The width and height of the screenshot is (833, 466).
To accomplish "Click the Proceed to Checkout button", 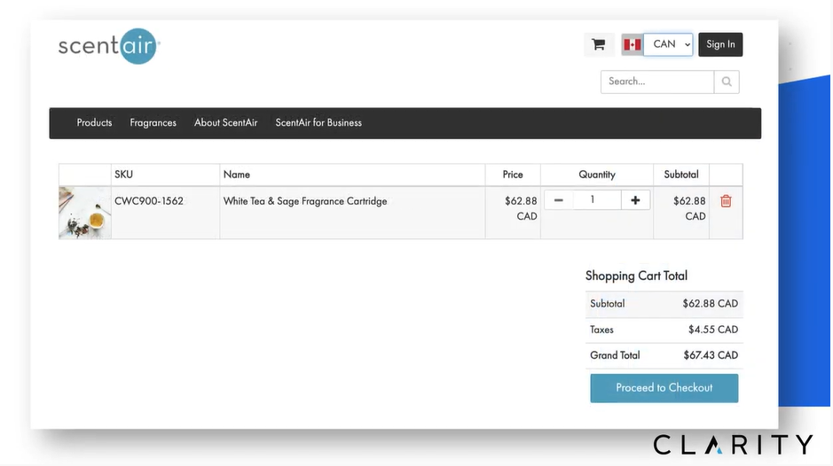I will (664, 388).
